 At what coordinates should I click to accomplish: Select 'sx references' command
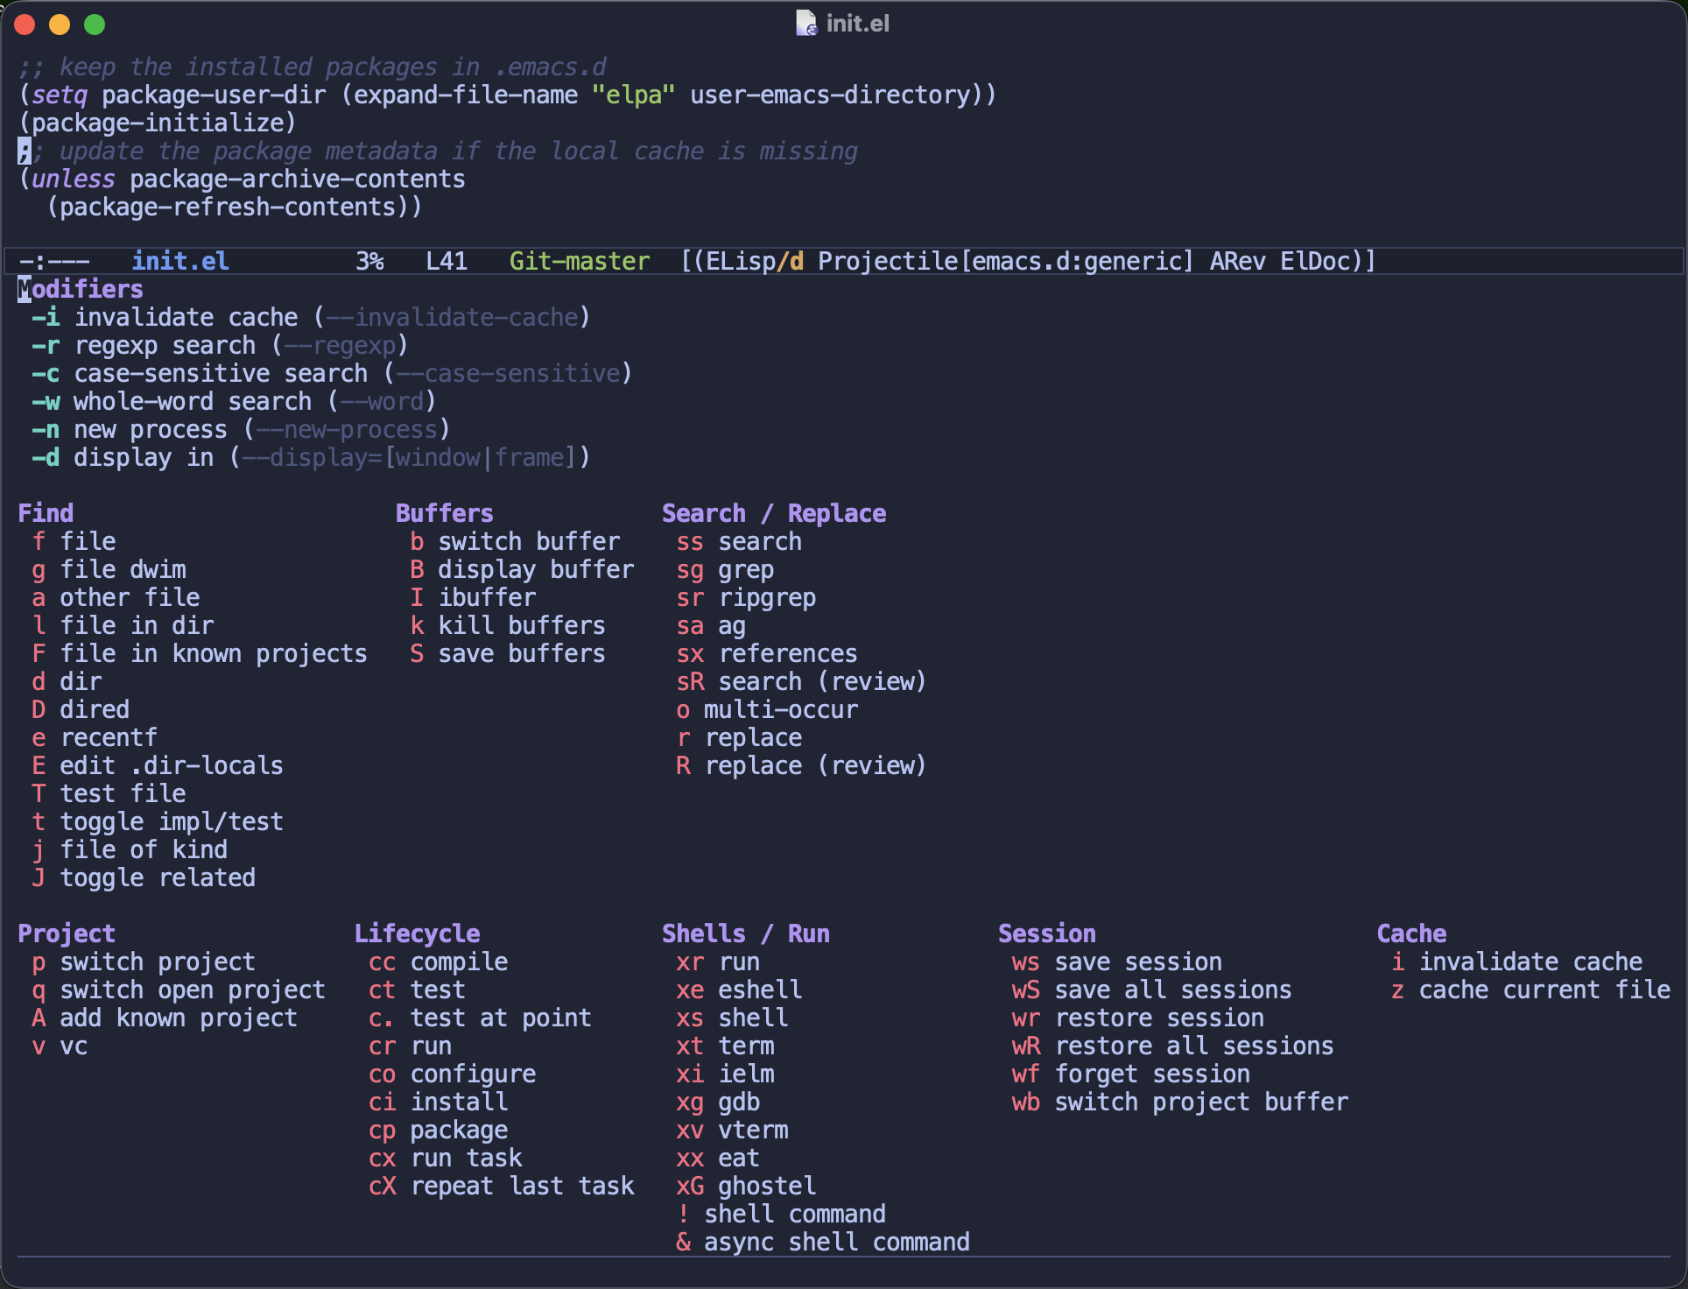click(x=767, y=653)
